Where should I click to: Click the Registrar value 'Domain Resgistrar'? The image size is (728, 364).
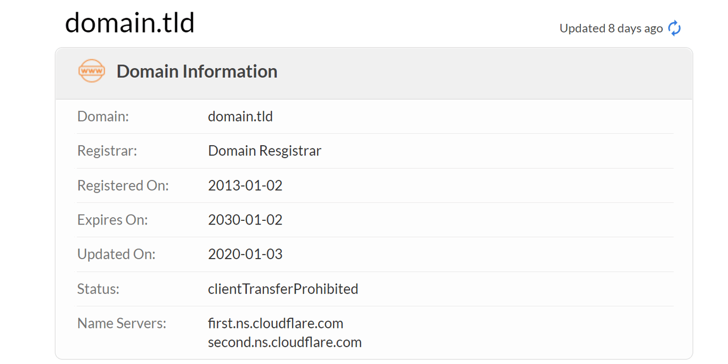pos(264,151)
